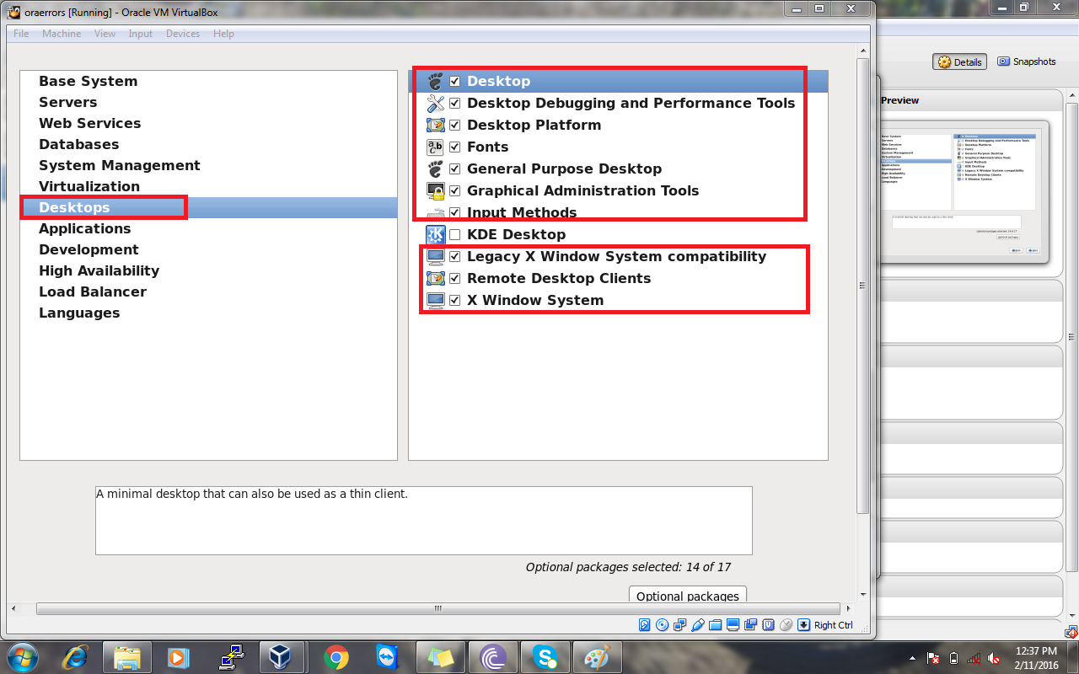
Task: Click the lock monitor icon beside Graphical Administration Tools
Action: (x=435, y=190)
